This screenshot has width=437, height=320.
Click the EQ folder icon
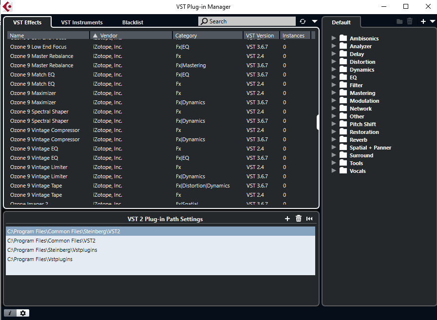coord(343,77)
